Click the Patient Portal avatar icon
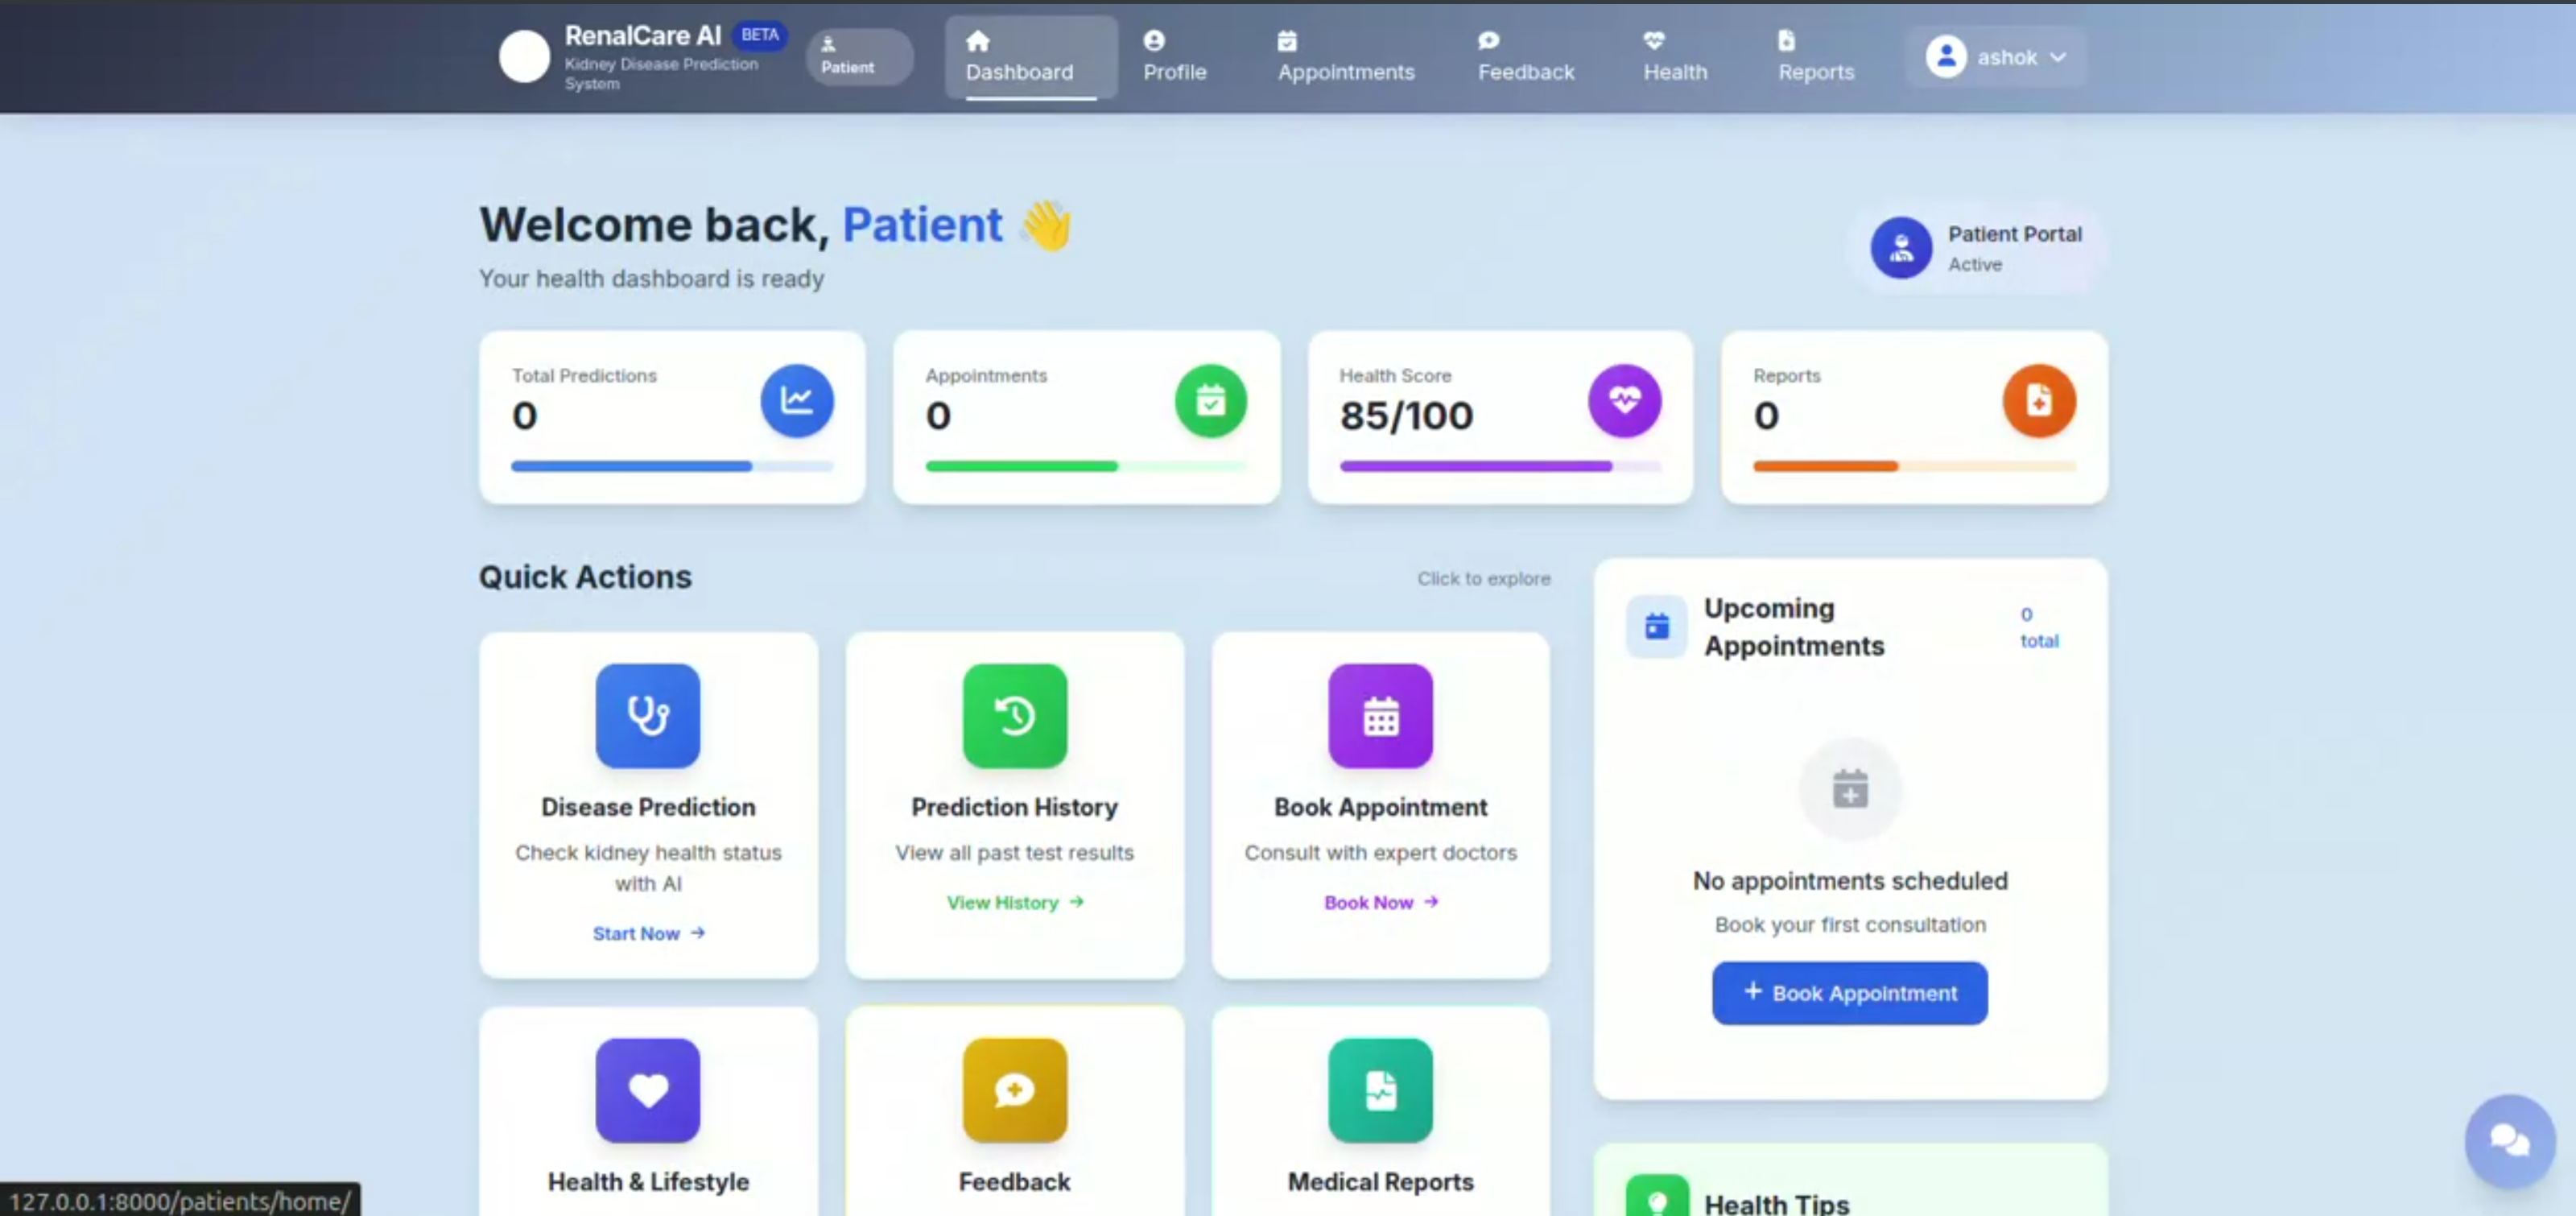The image size is (2576, 1216). point(1901,247)
